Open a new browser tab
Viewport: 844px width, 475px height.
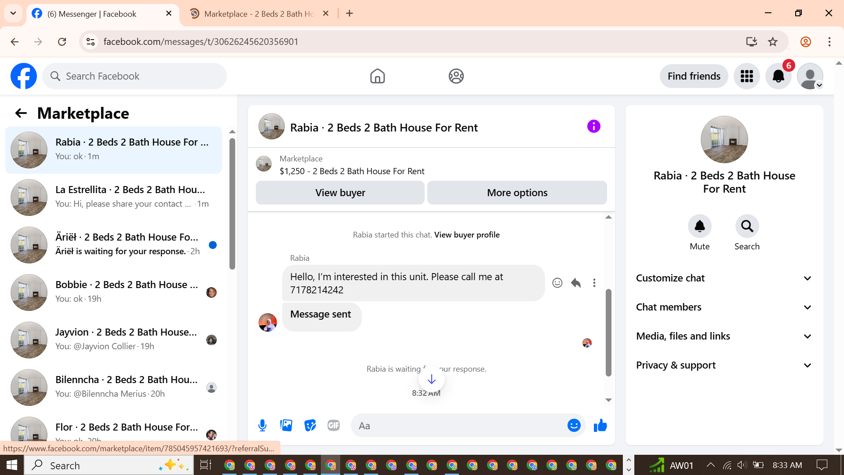click(x=349, y=14)
